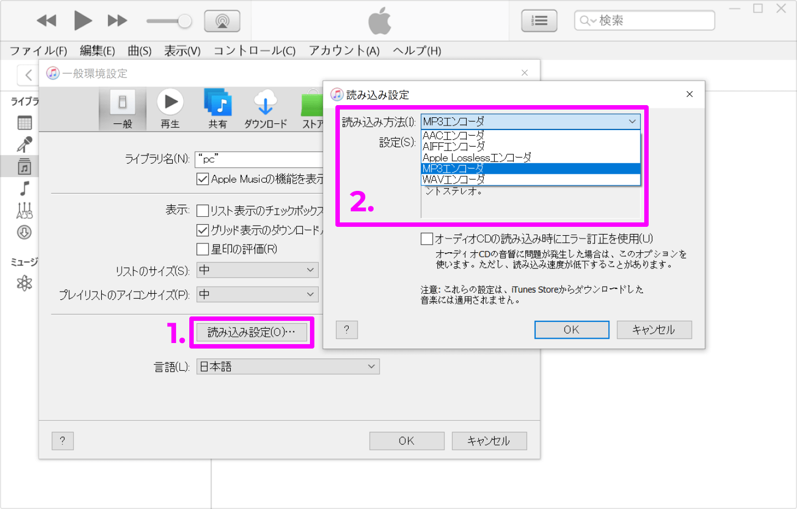797x509 pixels.
Task: Go back with the navigation chevron
Action: click(x=28, y=75)
